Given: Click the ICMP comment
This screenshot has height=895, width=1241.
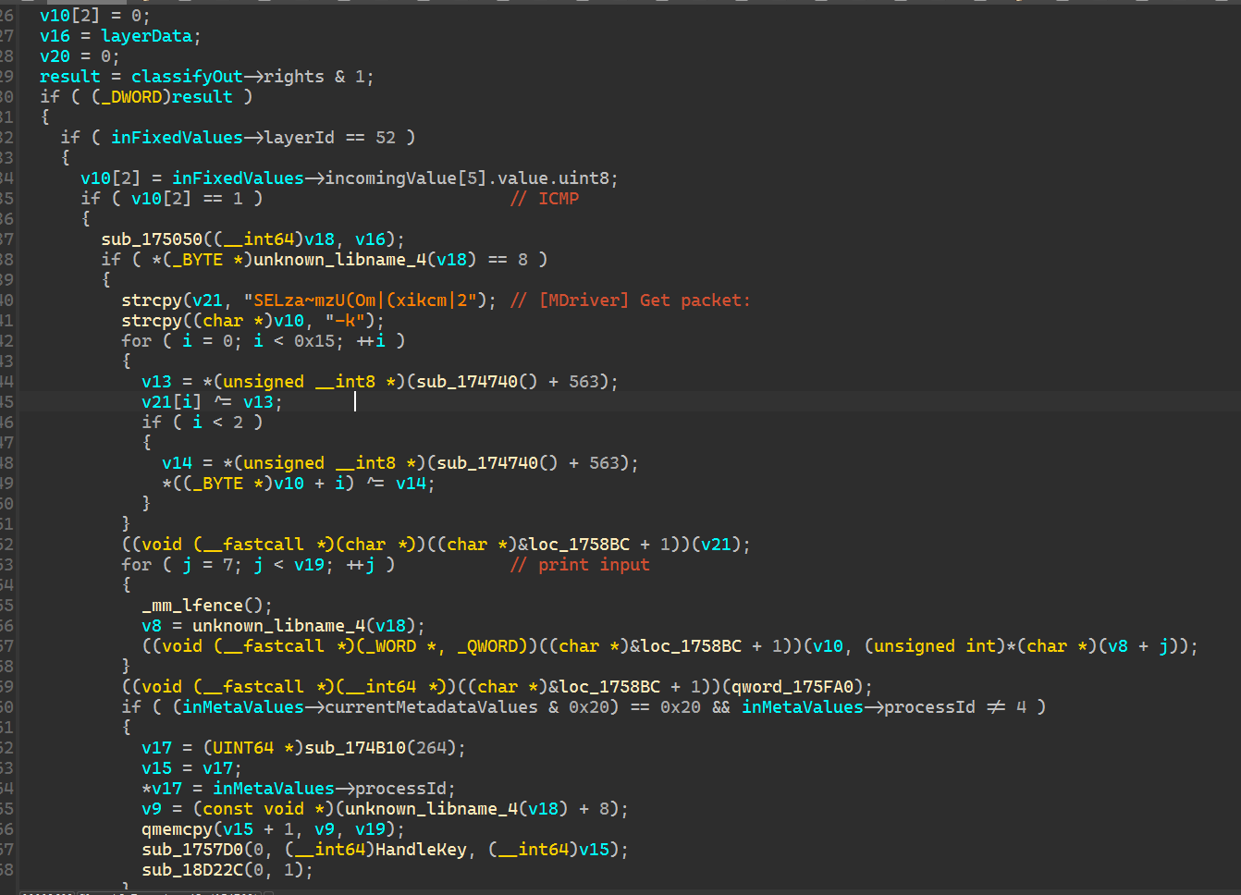Looking at the screenshot, I should coord(559,199).
